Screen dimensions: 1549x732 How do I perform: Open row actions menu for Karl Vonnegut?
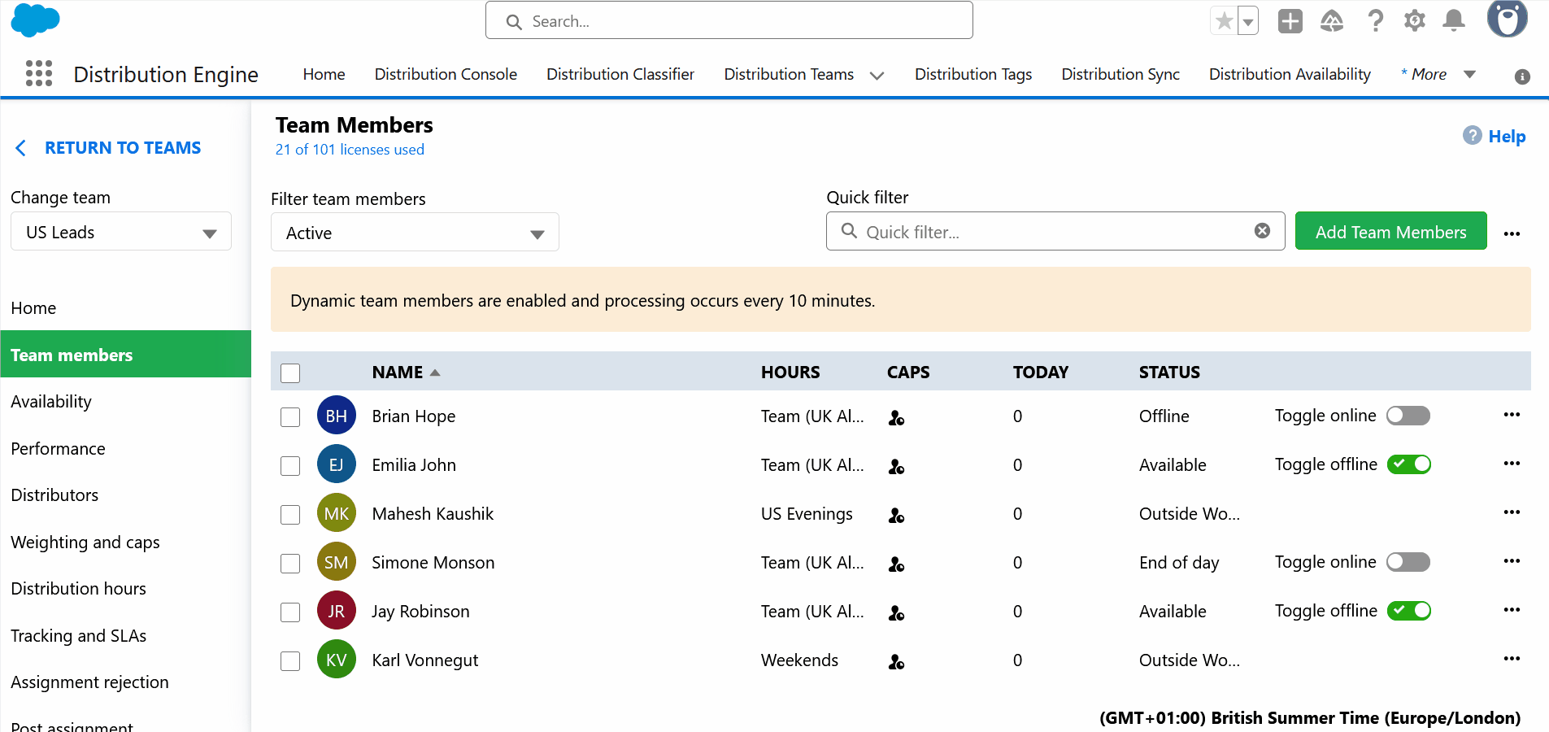click(1512, 659)
